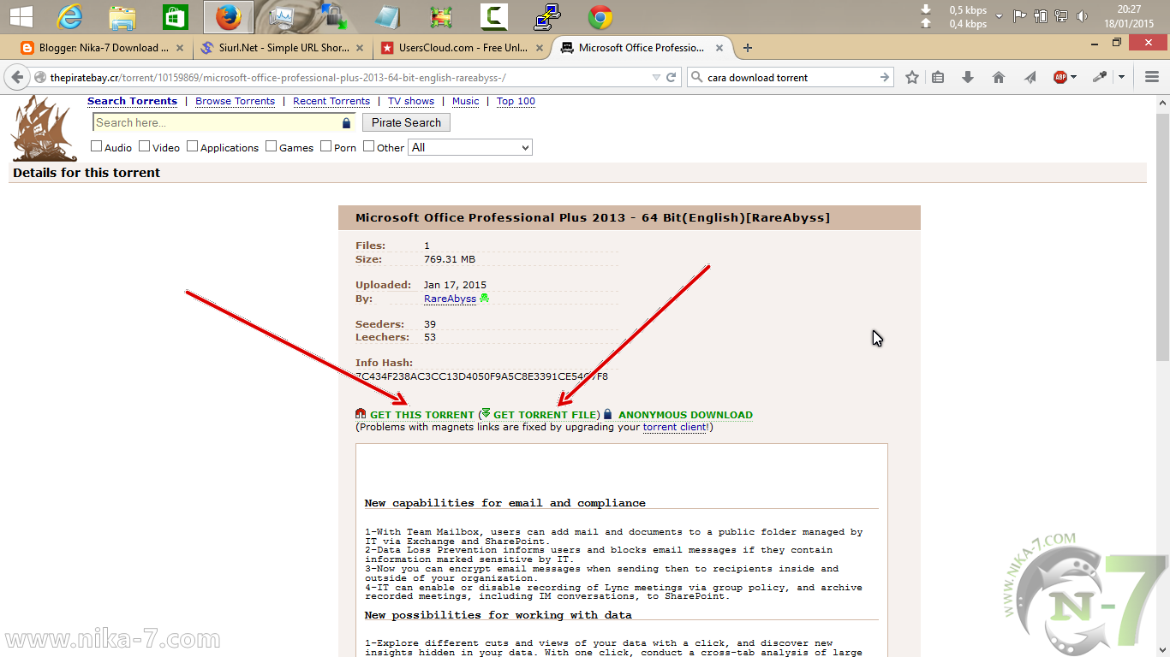This screenshot has height=657, width=1170.
Task: Click the volume speaker tray icon
Action: (x=1082, y=16)
